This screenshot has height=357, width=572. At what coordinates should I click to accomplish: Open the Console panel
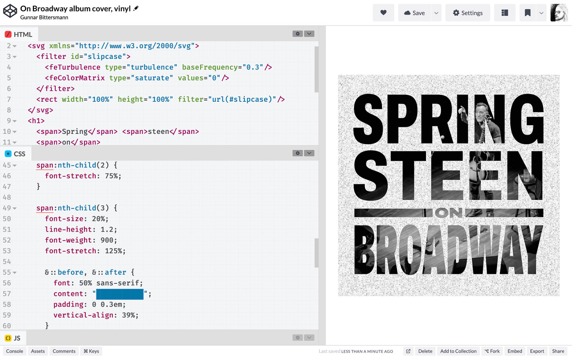(15, 351)
